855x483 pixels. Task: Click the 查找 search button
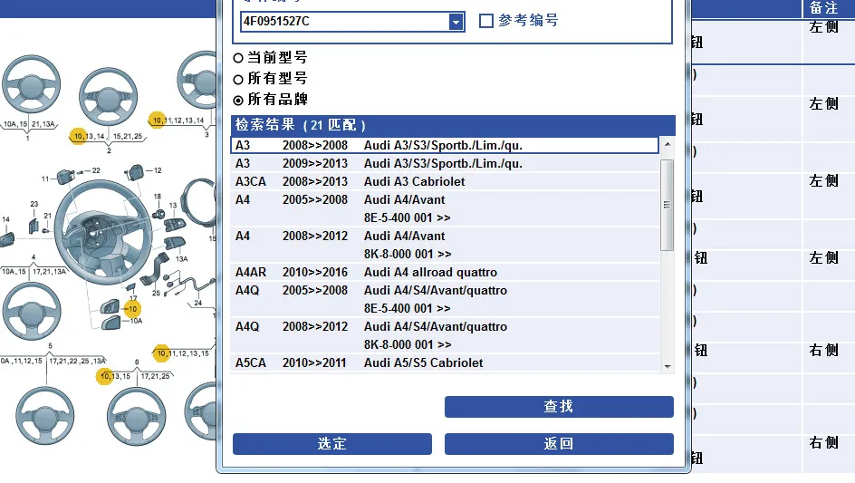pos(559,407)
